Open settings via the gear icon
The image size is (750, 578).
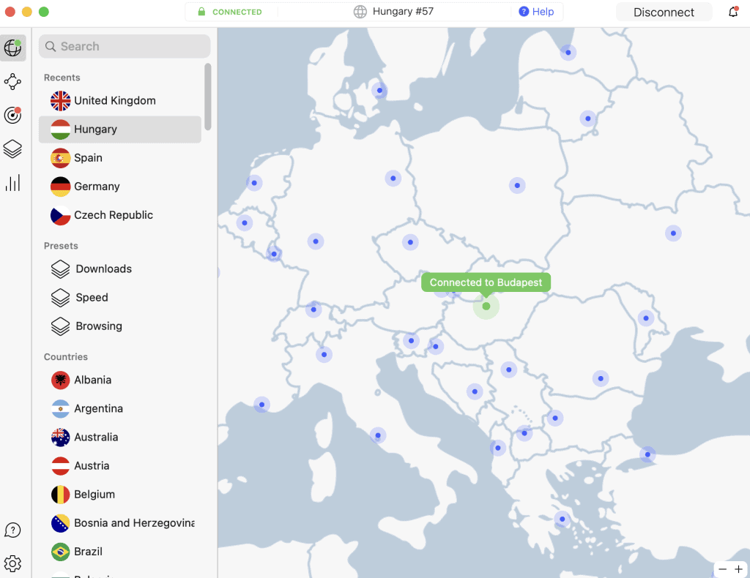[x=12, y=563]
